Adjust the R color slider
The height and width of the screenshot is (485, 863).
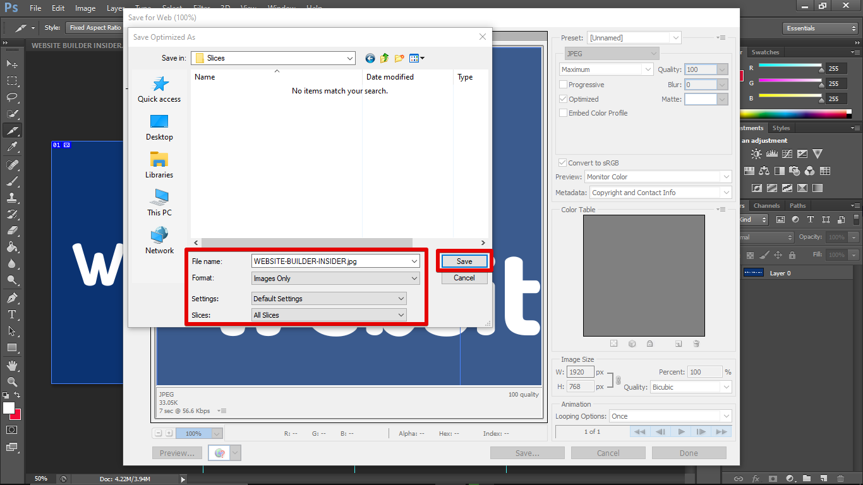tap(821, 70)
